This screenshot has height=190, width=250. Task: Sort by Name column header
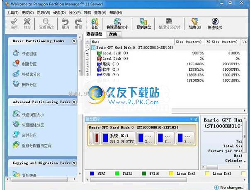132,42
